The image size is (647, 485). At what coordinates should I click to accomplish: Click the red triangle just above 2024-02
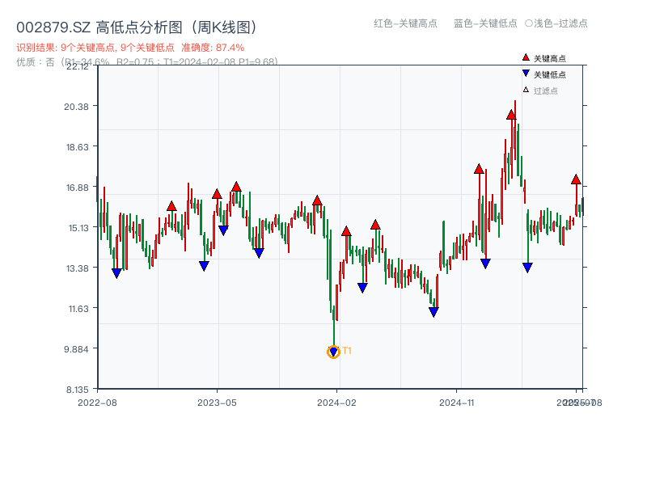[346, 231]
